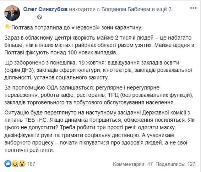The height and width of the screenshot is (172, 201).
Task: View the list of 167 reactions
Action: pos(31,164)
